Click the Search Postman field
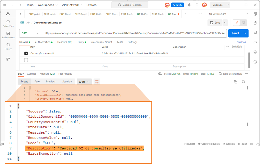This screenshot has width=260, height=164. 130,5
